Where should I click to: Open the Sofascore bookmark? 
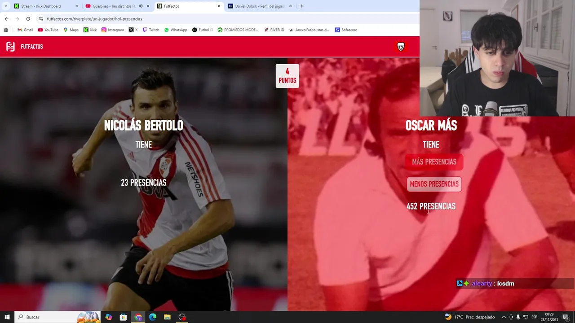(x=346, y=30)
